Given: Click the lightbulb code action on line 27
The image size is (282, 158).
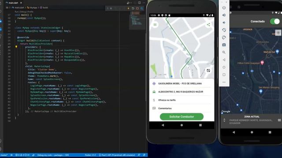Looking at the screenshot, I should (x=16, y=47).
